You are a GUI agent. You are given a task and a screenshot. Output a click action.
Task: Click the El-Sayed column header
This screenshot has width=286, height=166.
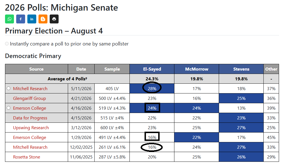coord(152,69)
